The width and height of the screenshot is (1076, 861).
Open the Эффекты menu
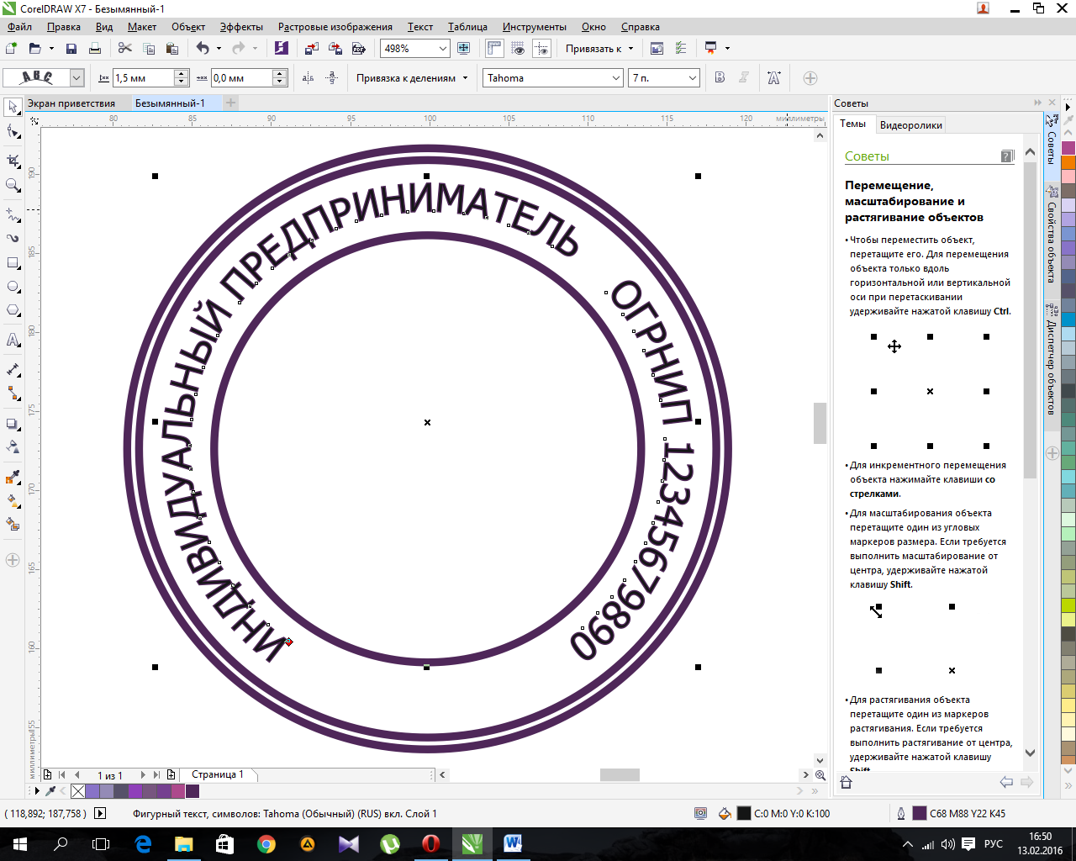(241, 27)
